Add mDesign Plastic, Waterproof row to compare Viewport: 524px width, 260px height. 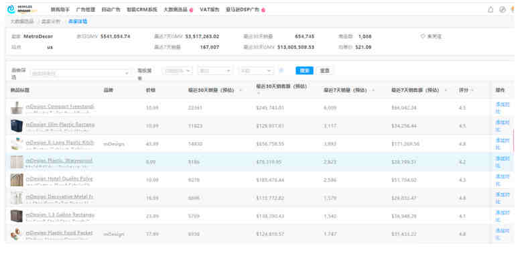coord(503,161)
